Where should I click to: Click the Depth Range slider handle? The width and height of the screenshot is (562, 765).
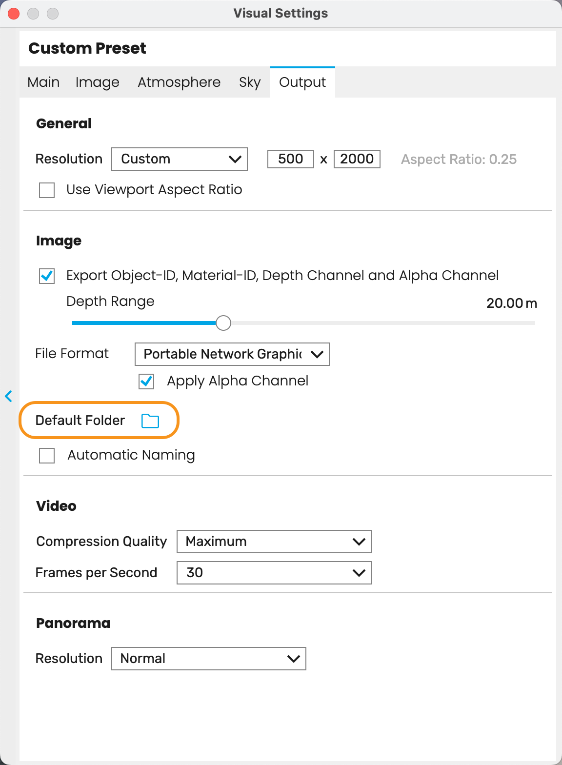pos(223,323)
